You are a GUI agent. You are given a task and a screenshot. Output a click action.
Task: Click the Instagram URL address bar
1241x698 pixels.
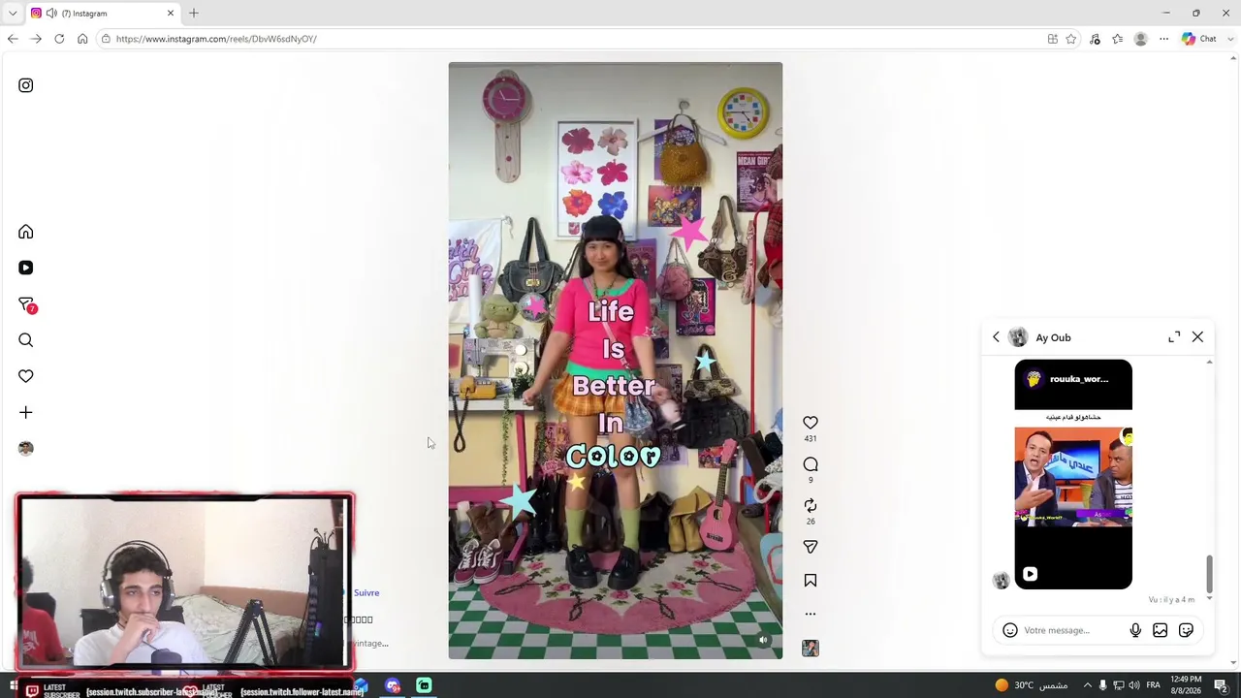572,39
